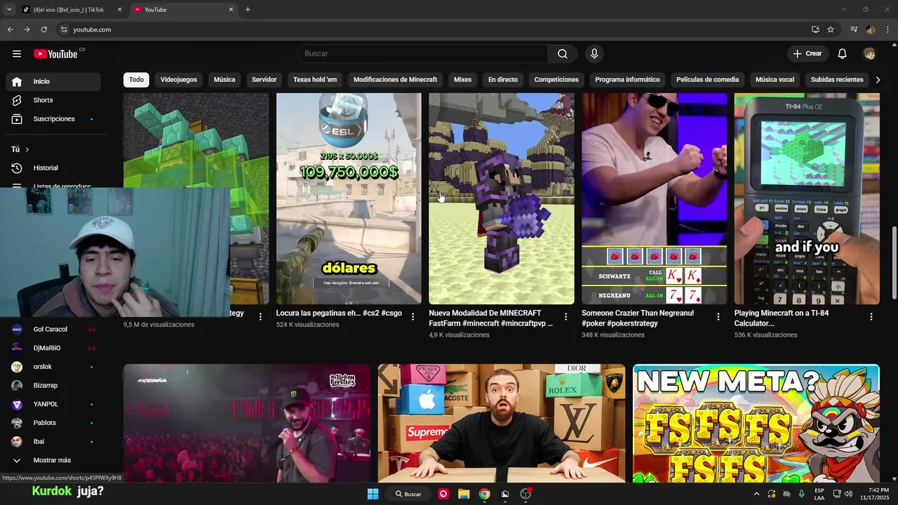The height and width of the screenshot is (505, 898).
Task: Open Gol Caracol channel subscription
Action: click(x=53, y=330)
